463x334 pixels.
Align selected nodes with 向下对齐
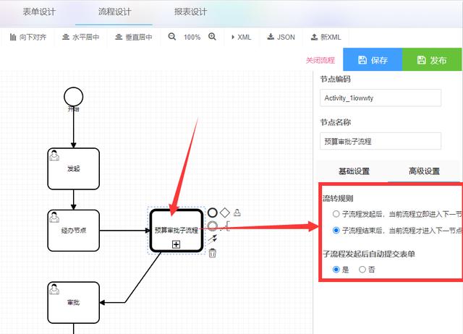coord(28,37)
